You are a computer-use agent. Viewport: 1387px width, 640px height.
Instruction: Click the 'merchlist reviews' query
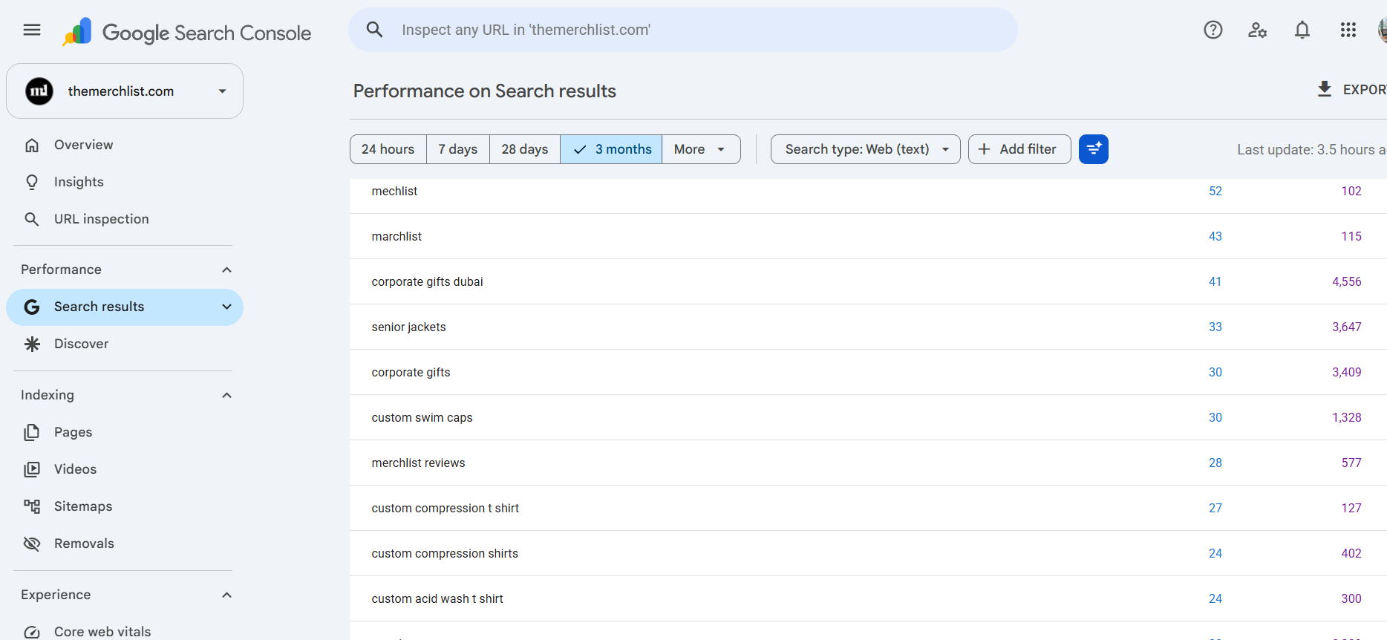(x=418, y=463)
